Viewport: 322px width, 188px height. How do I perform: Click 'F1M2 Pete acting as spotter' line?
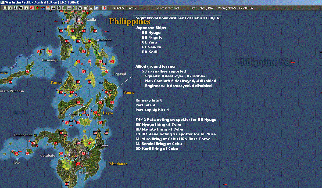pyautogui.click(x=176, y=120)
